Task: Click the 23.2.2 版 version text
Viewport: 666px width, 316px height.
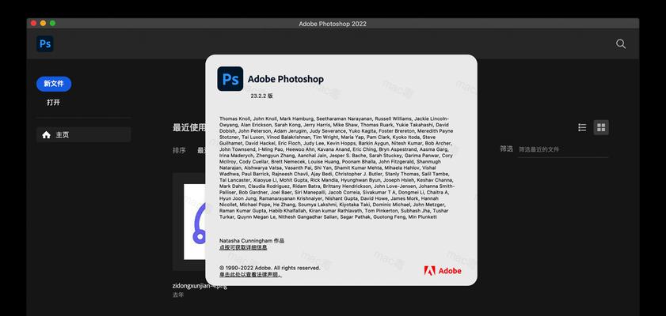Action: coord(261,96)
